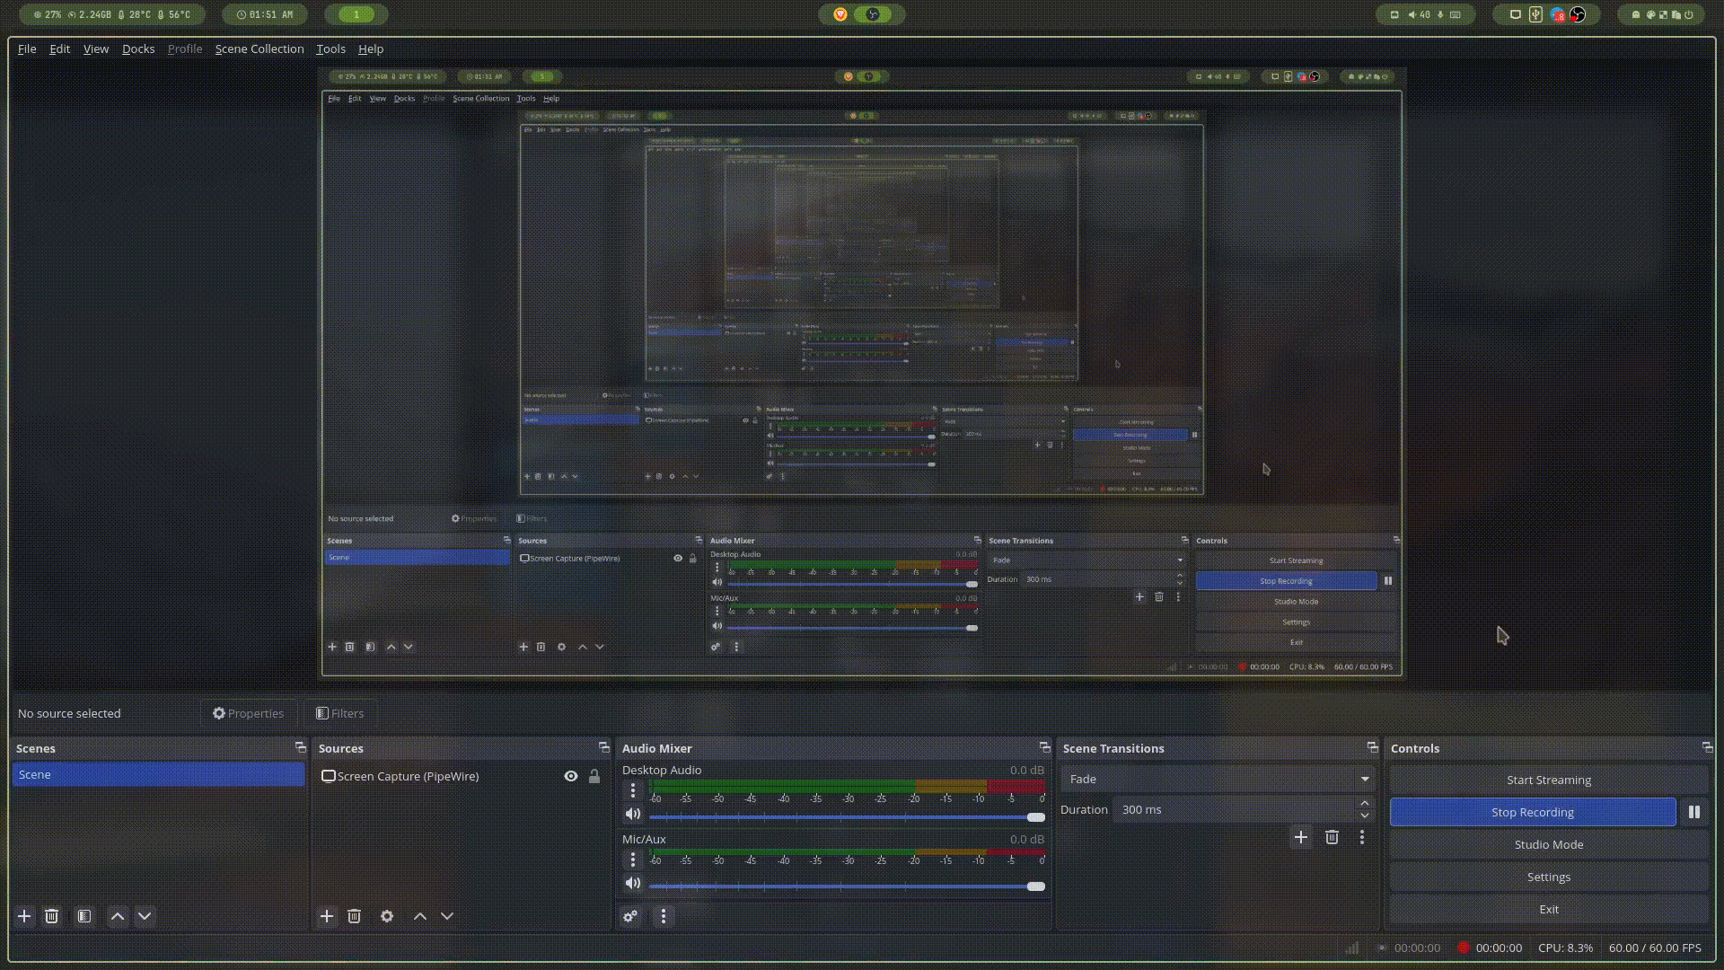
Task: Open scene filters icon in Scenes dock
Action: coord(84,916)
